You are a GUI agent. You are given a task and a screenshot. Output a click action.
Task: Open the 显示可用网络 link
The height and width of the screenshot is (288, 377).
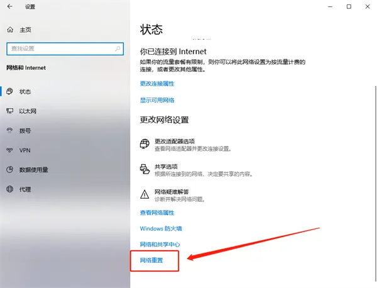point(157,100)
